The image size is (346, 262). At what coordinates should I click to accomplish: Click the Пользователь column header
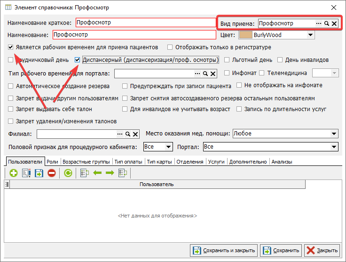157,184
